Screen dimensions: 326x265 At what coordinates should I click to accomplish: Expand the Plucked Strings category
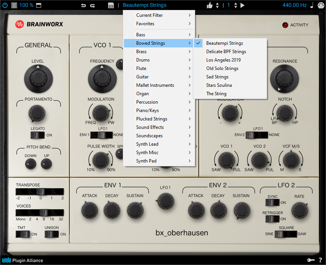tap(159, 119)
